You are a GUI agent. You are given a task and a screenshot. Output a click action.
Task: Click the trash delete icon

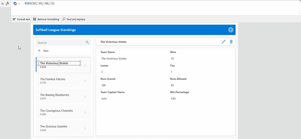coord(231,42)
